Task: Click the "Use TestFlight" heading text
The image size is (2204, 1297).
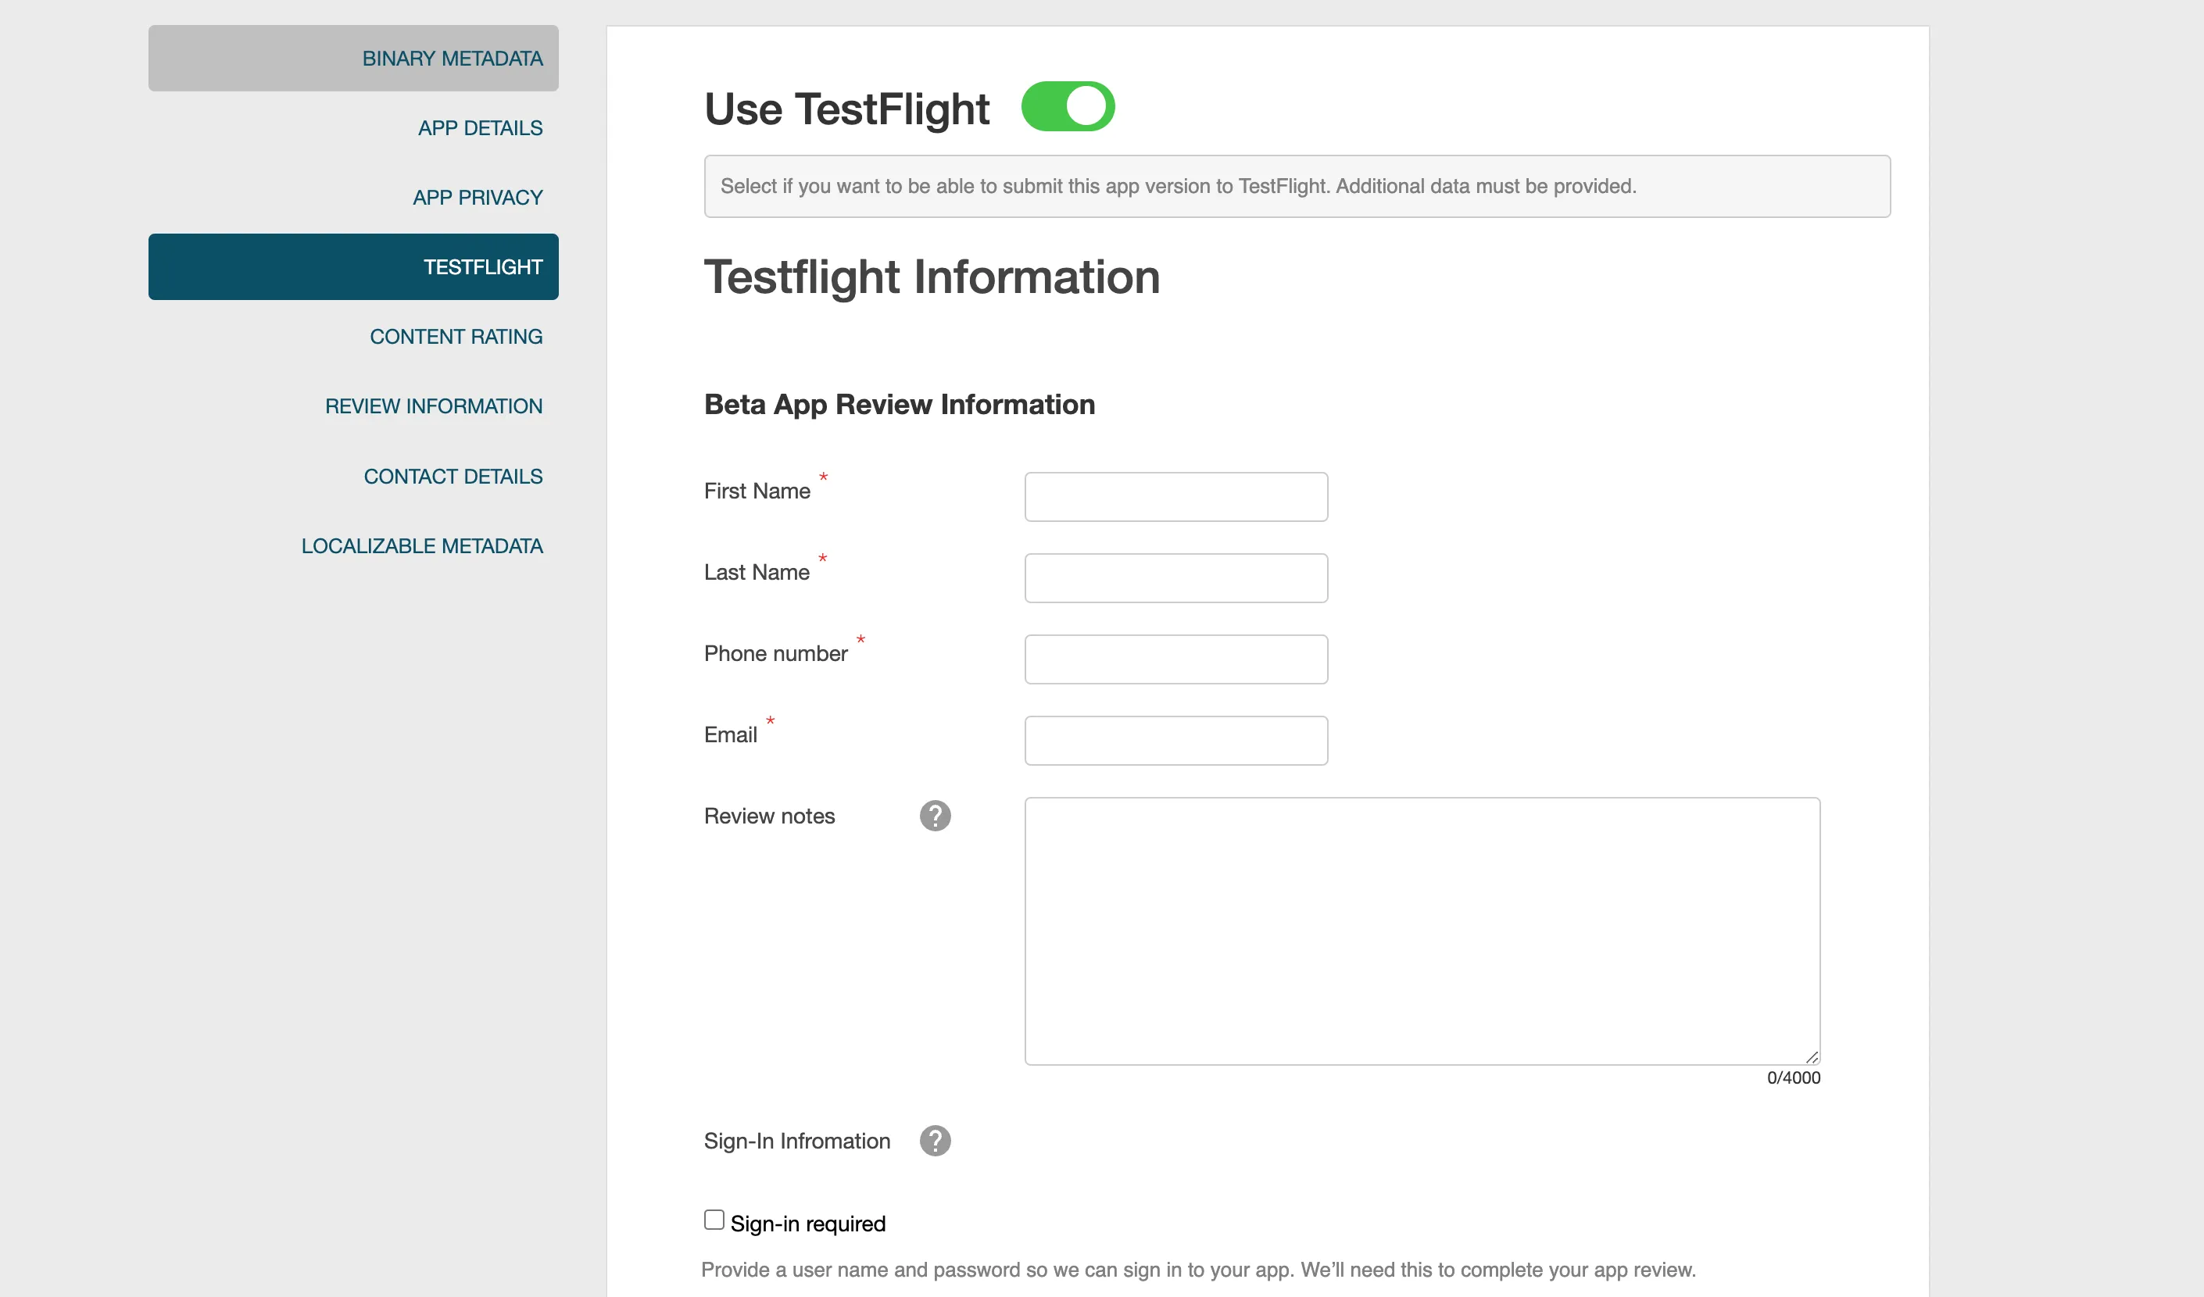Action: pos(846,109)
